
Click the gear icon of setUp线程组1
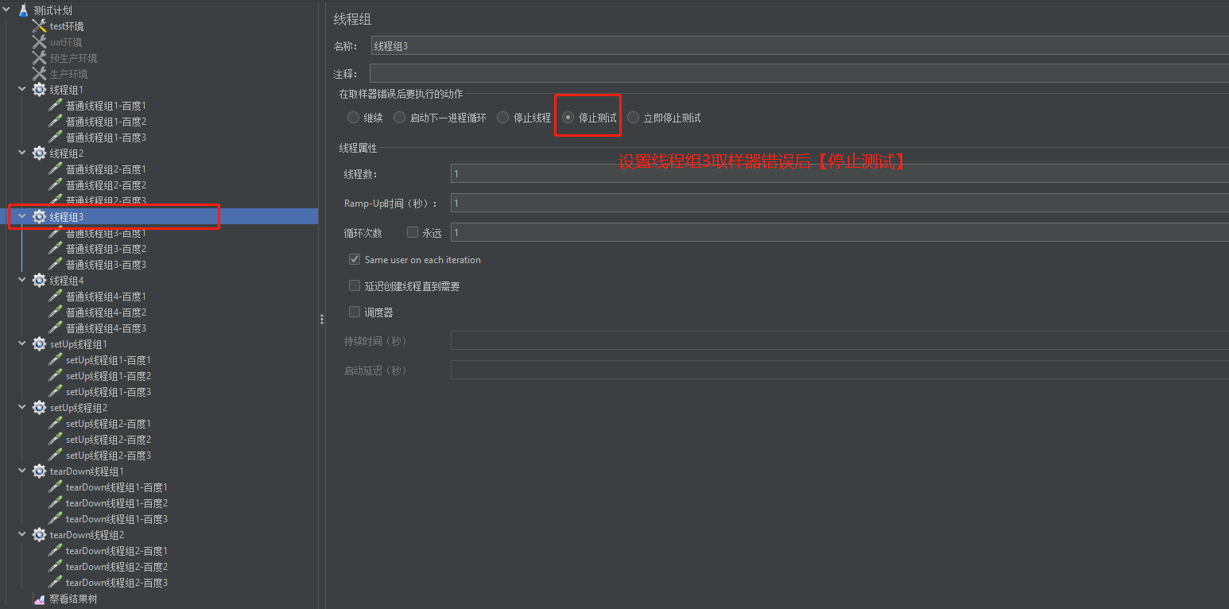point(39,344)
